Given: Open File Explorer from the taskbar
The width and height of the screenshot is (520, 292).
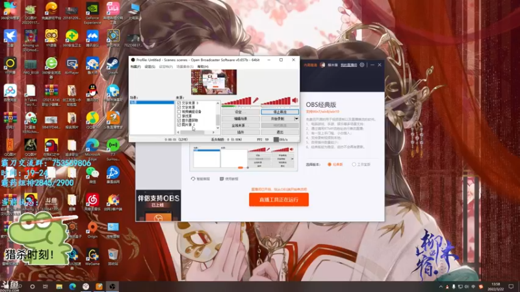Looking at the screenshot, I should coord(59,286).
